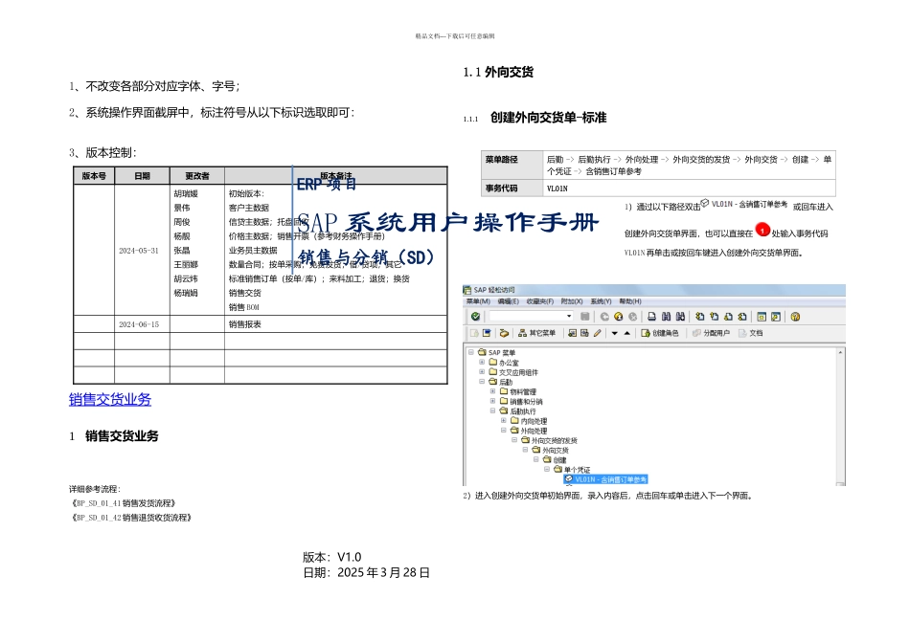Click the blue user menu icon
Image resolution: width=910 pixels, height=643 pixels.
(487, 333)
